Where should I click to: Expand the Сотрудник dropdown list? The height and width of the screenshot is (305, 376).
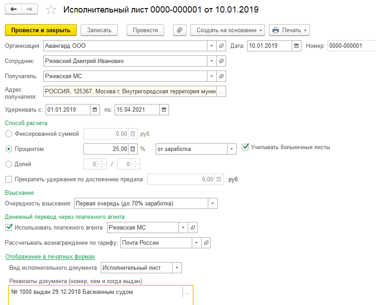(211, 61)
